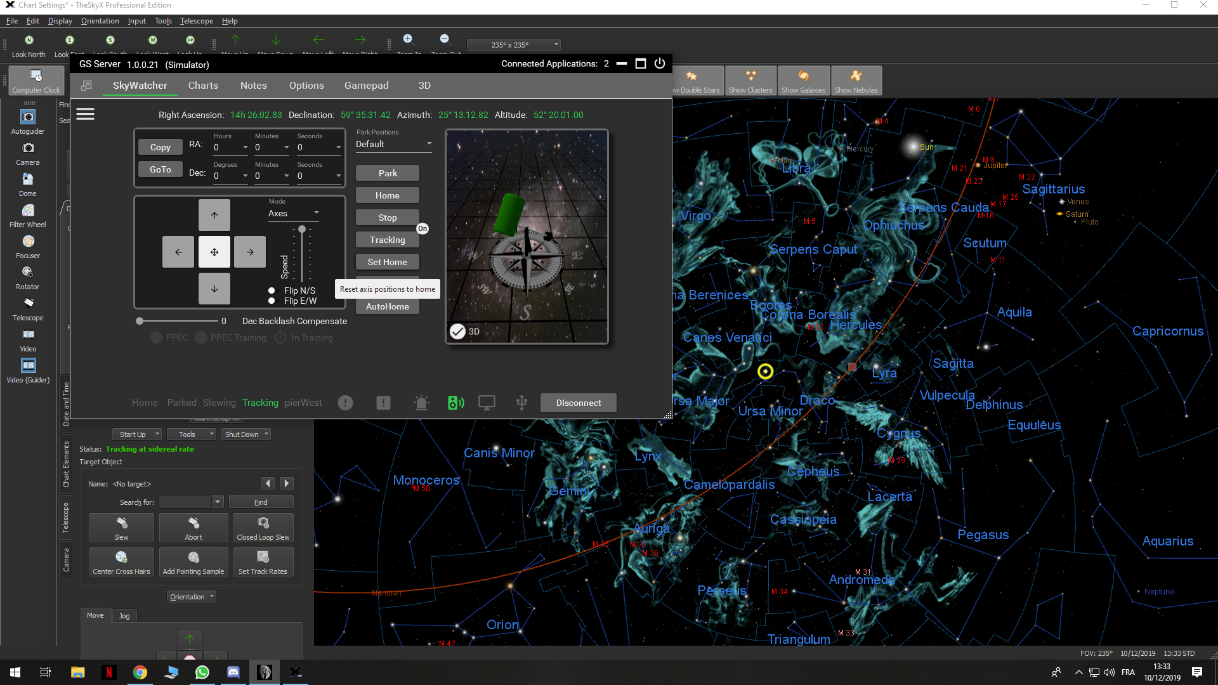Screen dimensions: 1218x685
Task: Click Show Clusters toolbar icon
Action: point(750,81)
